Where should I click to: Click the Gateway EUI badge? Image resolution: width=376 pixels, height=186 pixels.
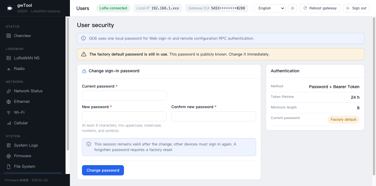(x=216, y=8)
